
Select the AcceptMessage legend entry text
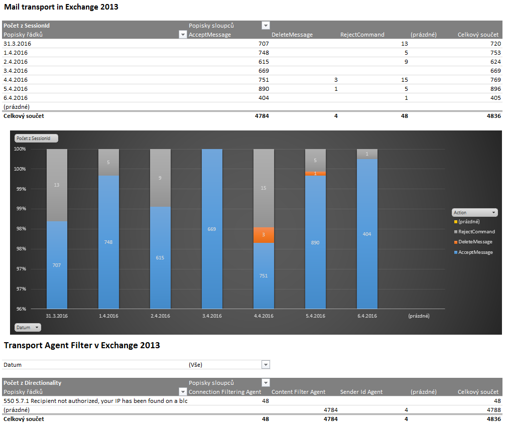coord(475,252)
